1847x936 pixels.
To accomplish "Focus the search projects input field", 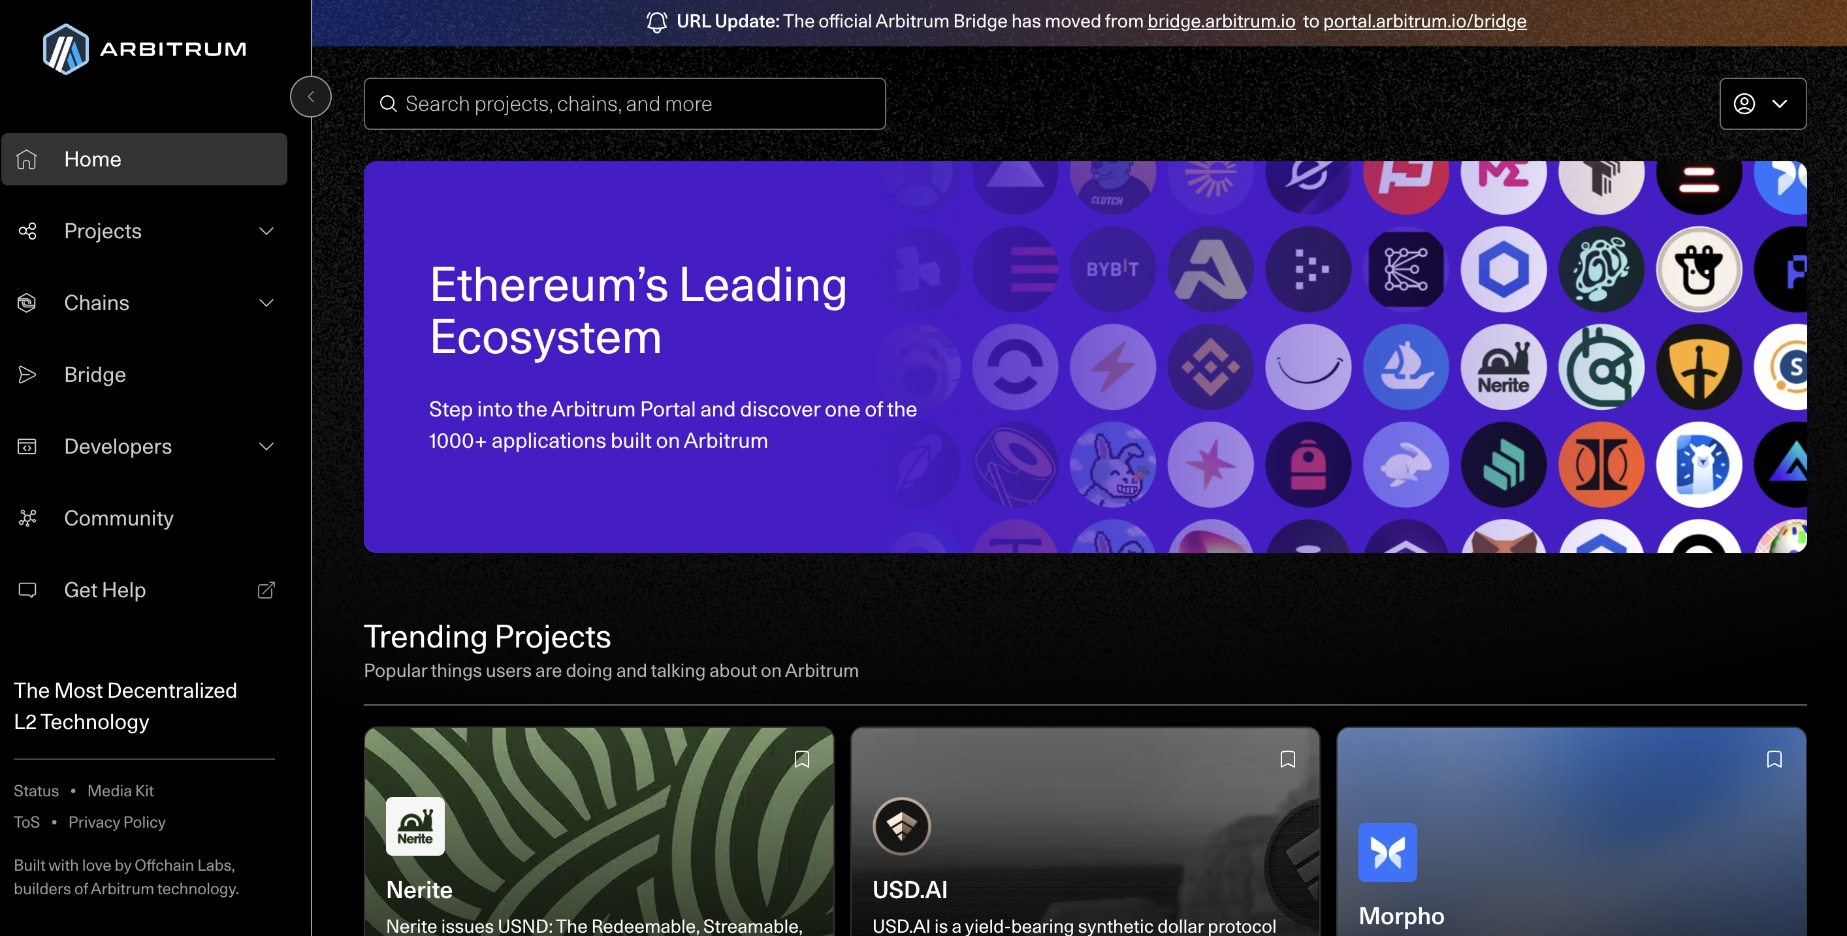I will (x=624, y=104).
